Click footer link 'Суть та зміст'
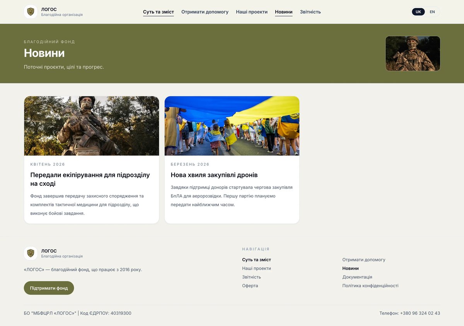 257,260
